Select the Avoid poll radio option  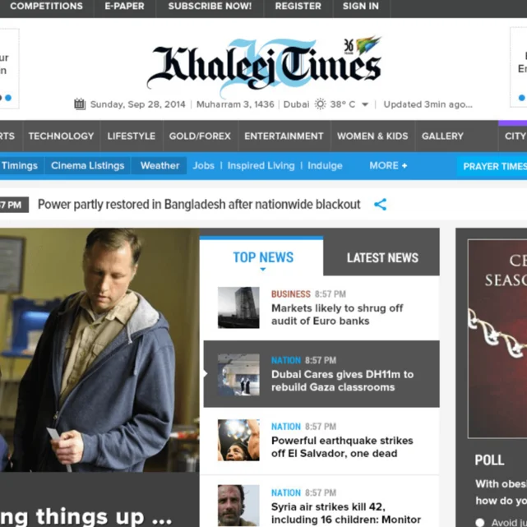[479, 522]
